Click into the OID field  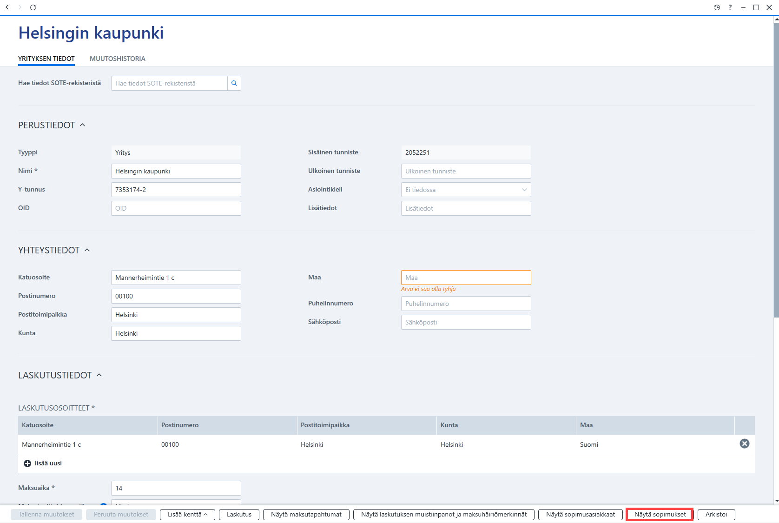tap(176, 208)
